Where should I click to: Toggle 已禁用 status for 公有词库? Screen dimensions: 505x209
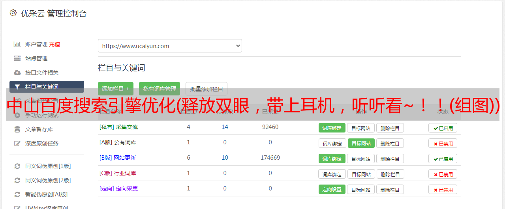tap(443, 143)
